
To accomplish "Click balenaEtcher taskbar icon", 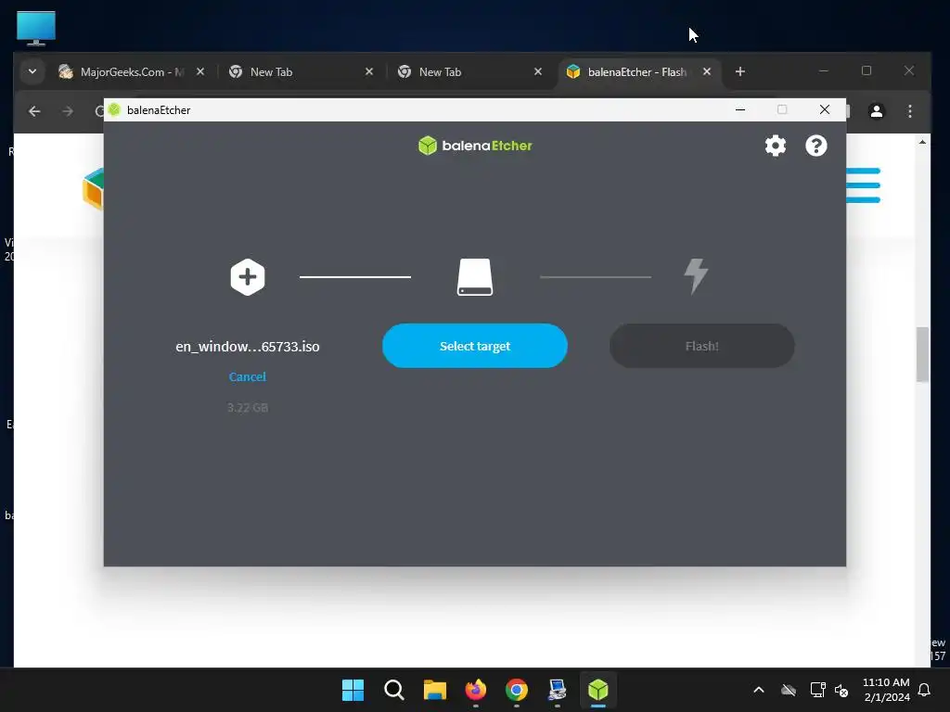I will click(598, 690).
